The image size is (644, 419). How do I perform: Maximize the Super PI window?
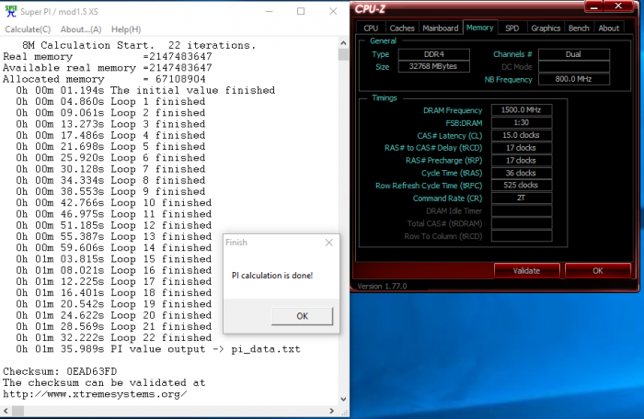(301, 12)
